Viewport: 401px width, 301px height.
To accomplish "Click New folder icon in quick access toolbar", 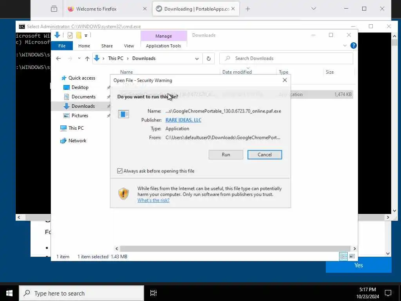I will (x=79, y=35).
